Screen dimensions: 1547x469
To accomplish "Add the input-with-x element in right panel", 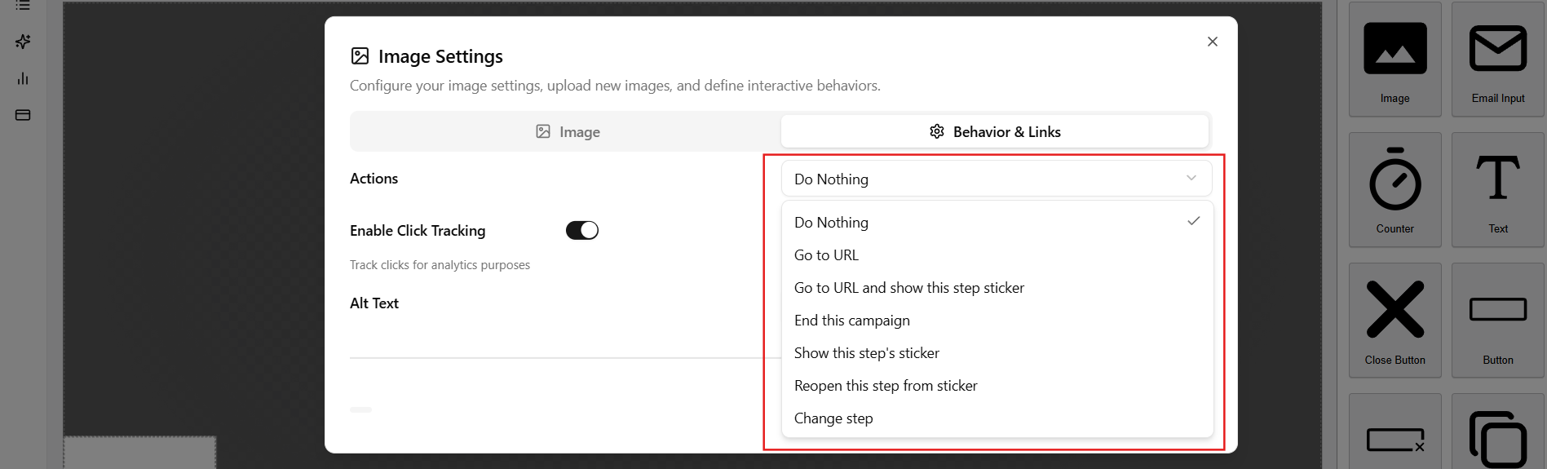I will pos(1395,431).
